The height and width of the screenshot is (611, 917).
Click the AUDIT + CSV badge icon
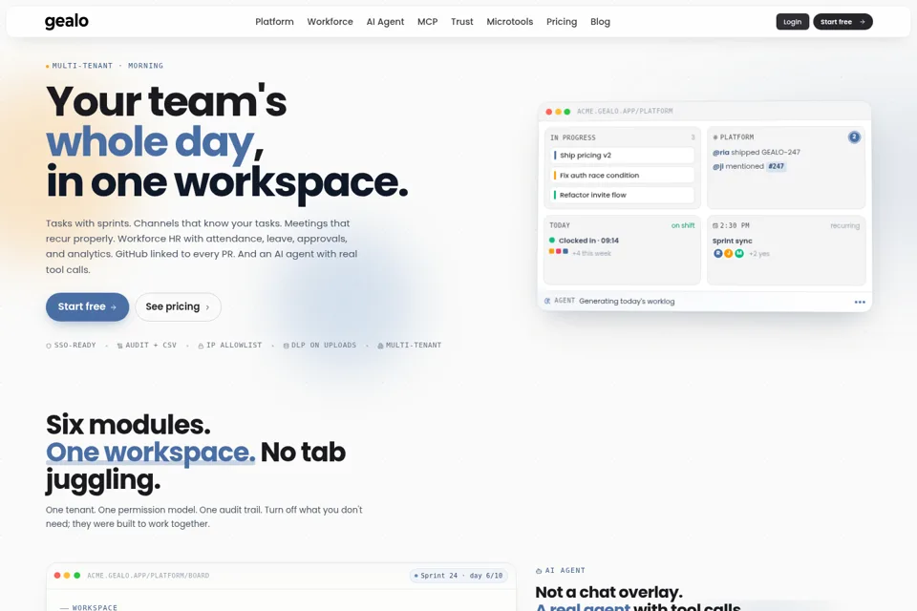(120, 346)
